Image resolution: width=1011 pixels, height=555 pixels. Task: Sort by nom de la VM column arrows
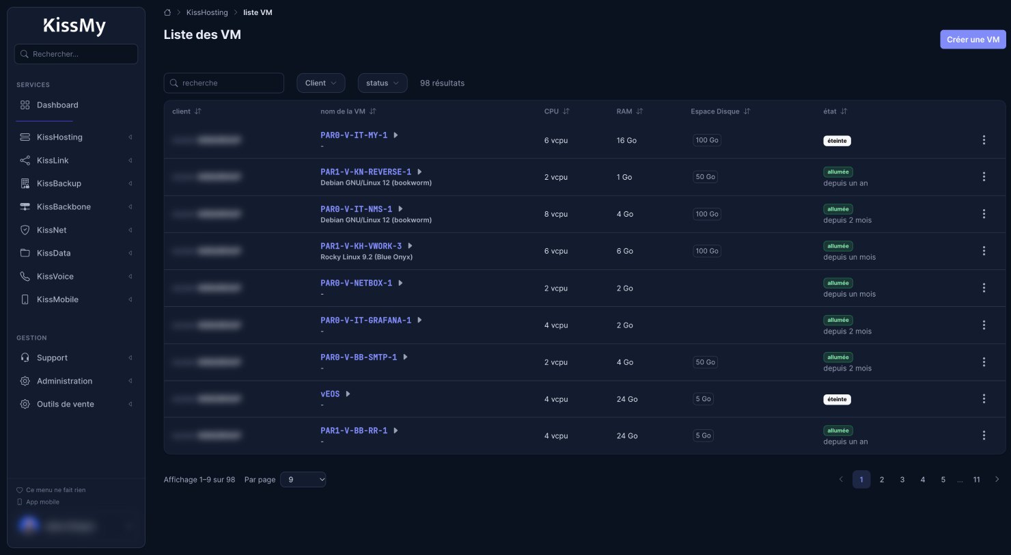point(373,111)
